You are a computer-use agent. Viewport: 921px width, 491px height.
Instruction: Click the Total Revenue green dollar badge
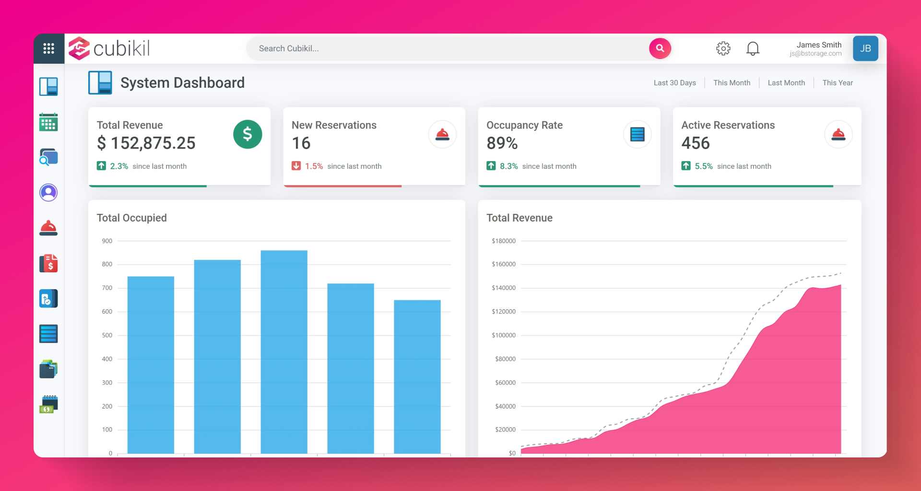[x=248, y=134]
